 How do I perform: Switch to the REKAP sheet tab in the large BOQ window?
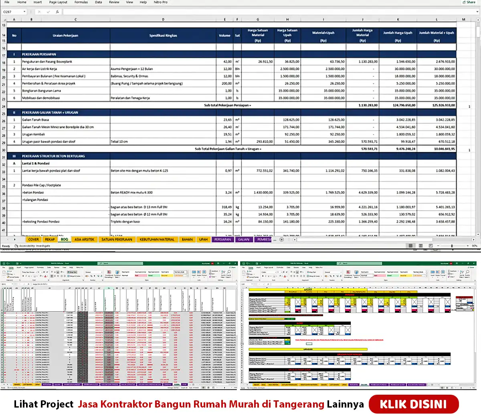(x=50, y=240)
